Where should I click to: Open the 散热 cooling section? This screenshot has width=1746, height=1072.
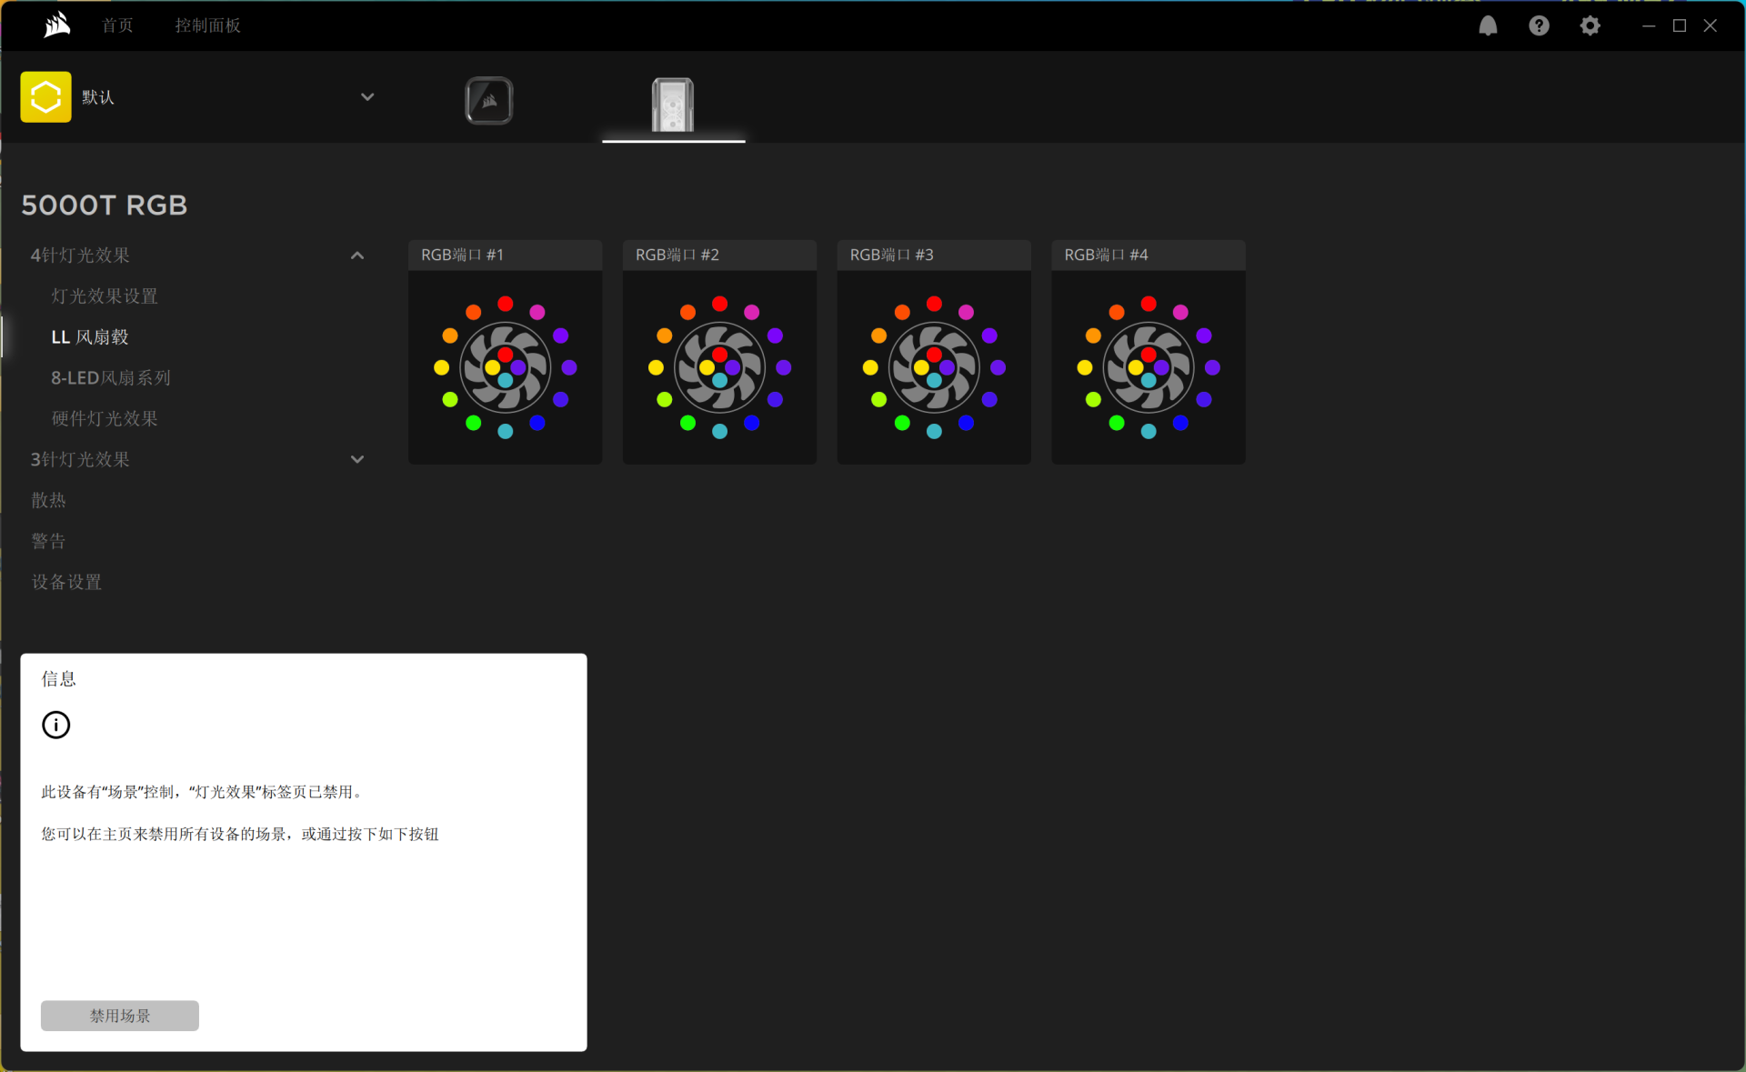[48, 500]
